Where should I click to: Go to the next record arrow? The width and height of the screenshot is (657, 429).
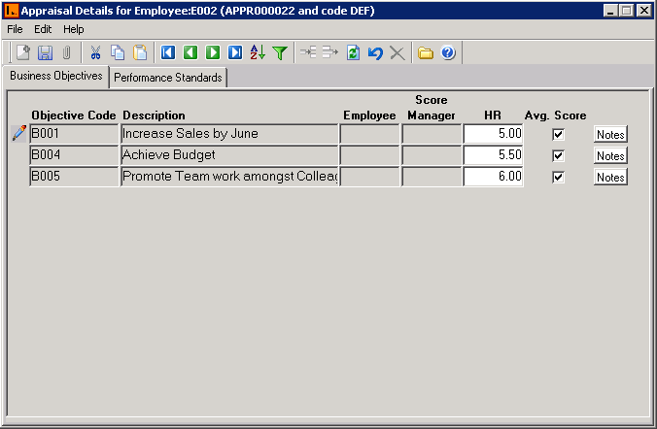pyautogui.click(x=213, y=53)
